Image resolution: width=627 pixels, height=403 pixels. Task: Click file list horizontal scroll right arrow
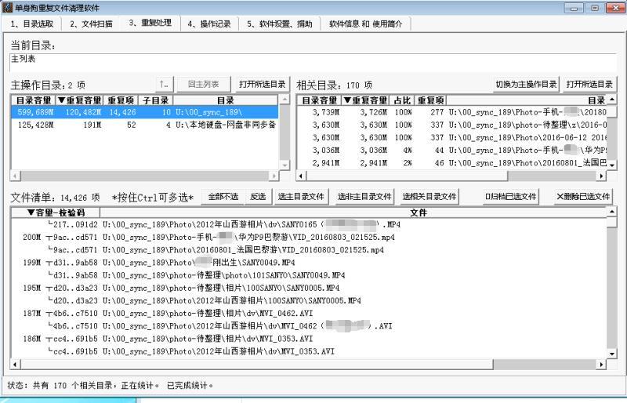601,364
